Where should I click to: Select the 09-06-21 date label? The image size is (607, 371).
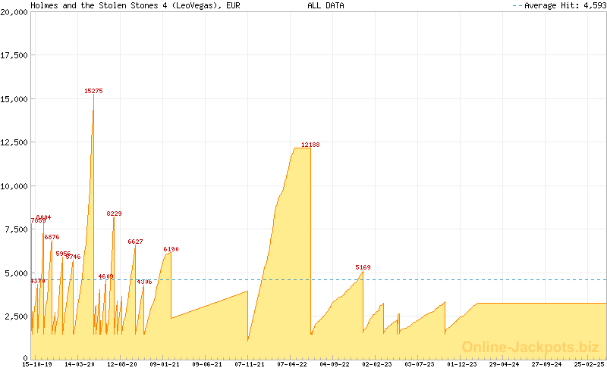coord(207,364)
